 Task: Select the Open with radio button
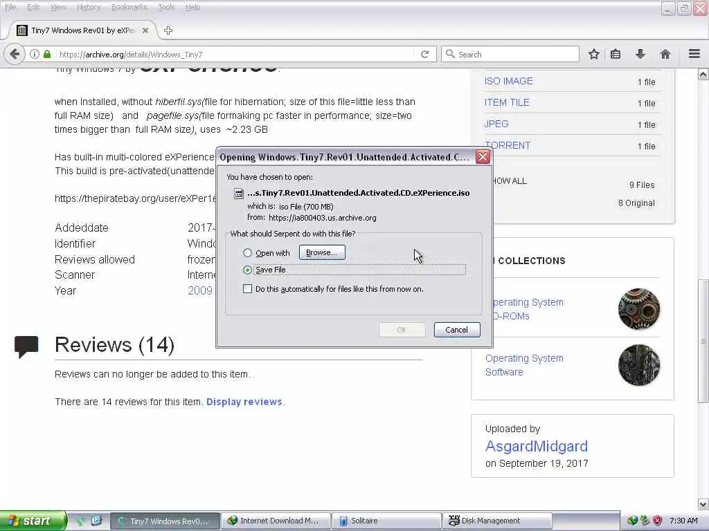click(247, 253)
